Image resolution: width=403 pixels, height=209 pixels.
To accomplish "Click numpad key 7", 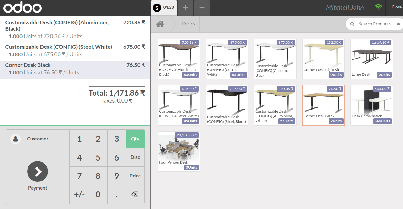I will [x=79, y=176].
